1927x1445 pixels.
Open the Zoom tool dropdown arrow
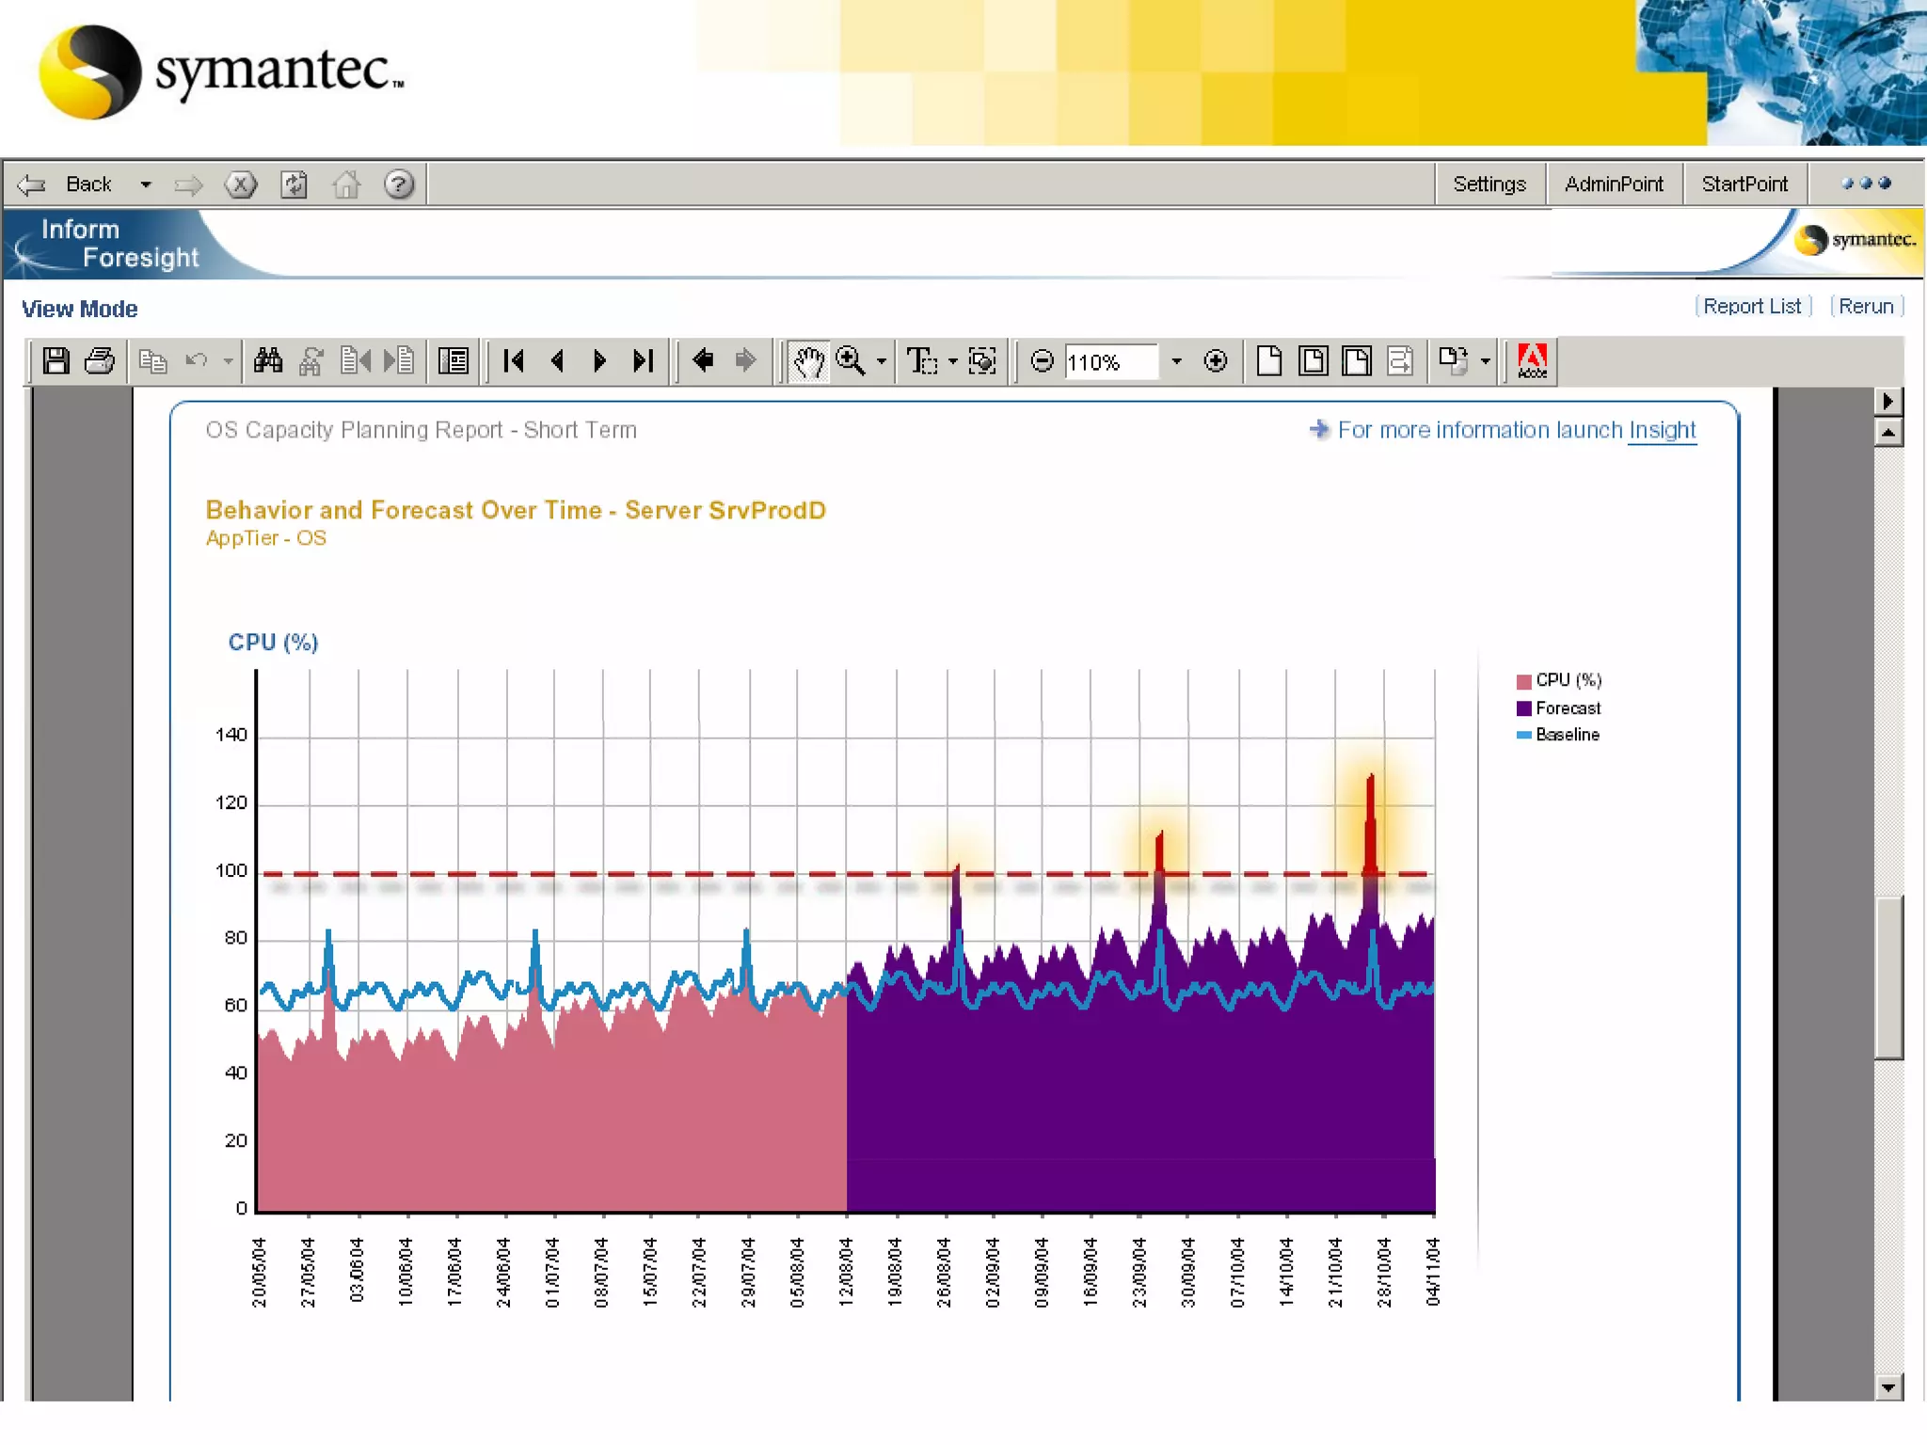(882, 361)
